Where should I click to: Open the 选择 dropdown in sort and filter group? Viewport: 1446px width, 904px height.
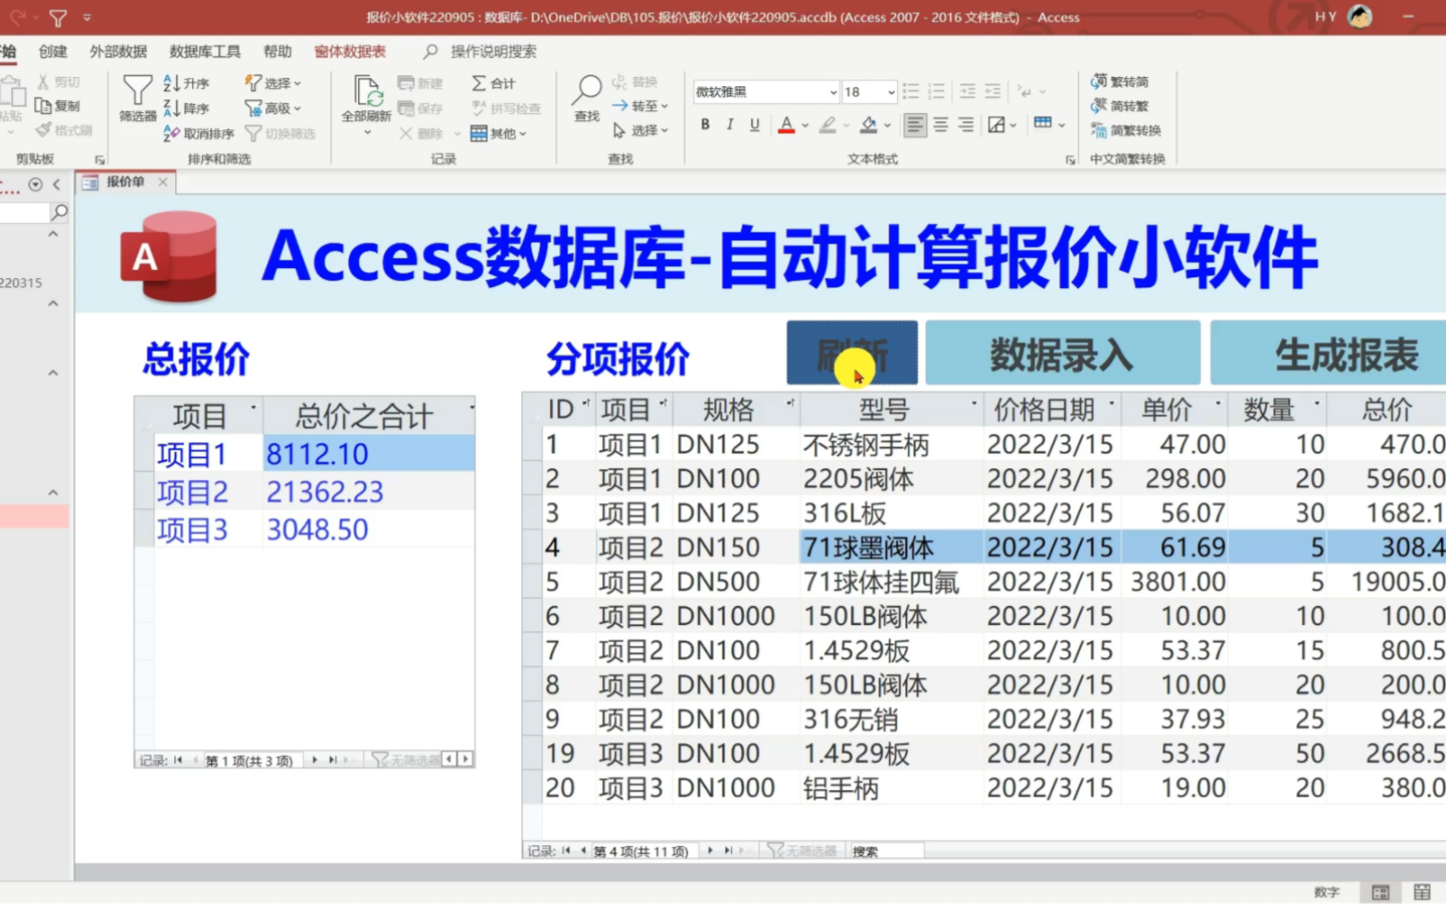273,84
